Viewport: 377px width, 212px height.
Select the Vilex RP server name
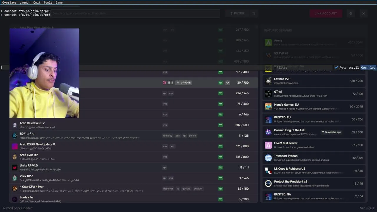click(x=26, y=176)
